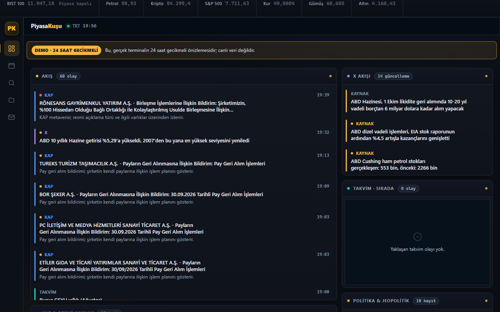Select the Kripto ticker item

(171, 4)
